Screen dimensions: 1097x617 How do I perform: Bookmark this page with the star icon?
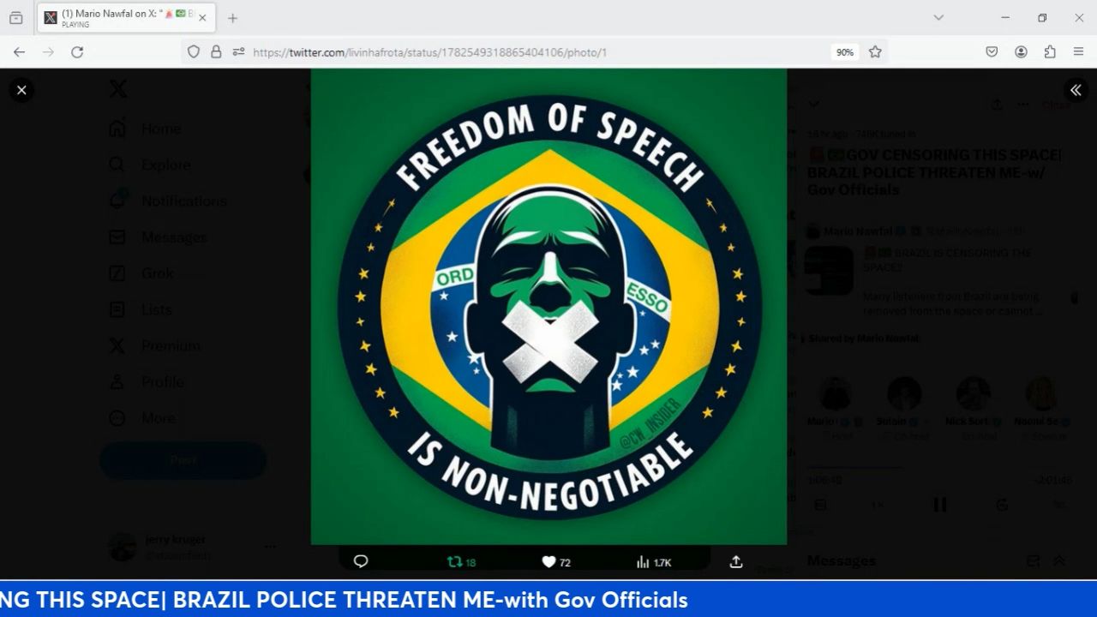point(875,52)
